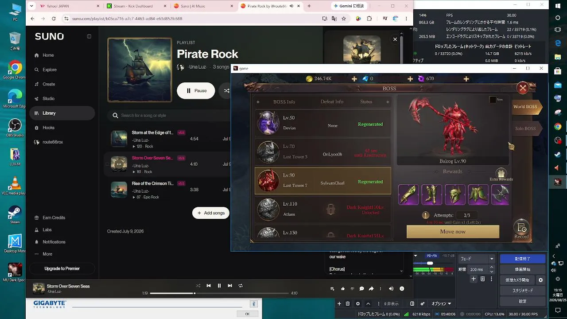567x319 pixels.
Task: Open Labs in Suno sidebar
Action: pos(62,230)
